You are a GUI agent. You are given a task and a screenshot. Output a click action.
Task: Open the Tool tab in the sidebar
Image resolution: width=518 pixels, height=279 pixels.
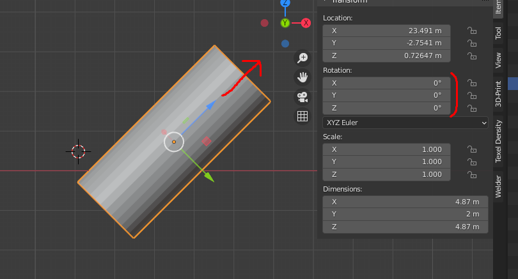(x=498, y=33)
